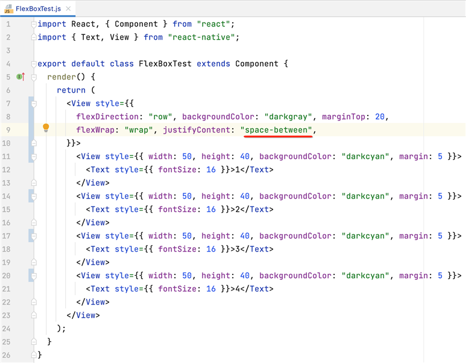Collapse the import block on line 1
The height and width of the screenshot is (363, 466).
click(34, 24)
